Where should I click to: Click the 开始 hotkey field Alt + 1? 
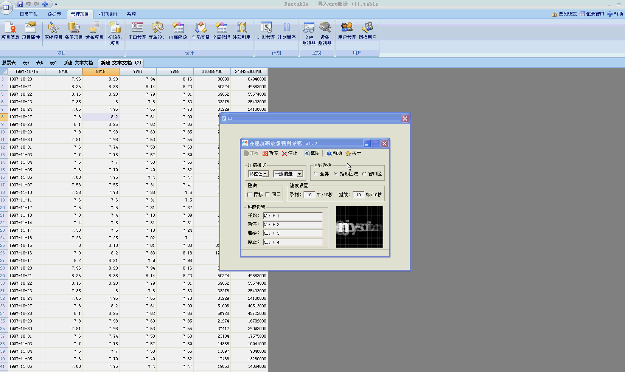pos(293,216)
